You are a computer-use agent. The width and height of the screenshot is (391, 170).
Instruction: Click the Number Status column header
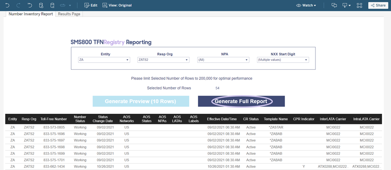(80, 119)
